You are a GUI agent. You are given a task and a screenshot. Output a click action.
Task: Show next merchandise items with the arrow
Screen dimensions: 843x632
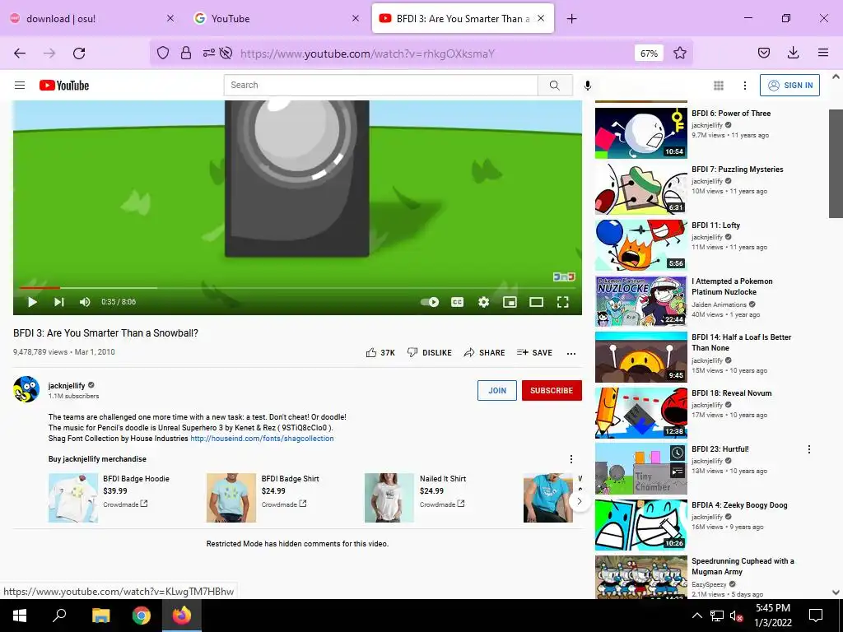579,501
